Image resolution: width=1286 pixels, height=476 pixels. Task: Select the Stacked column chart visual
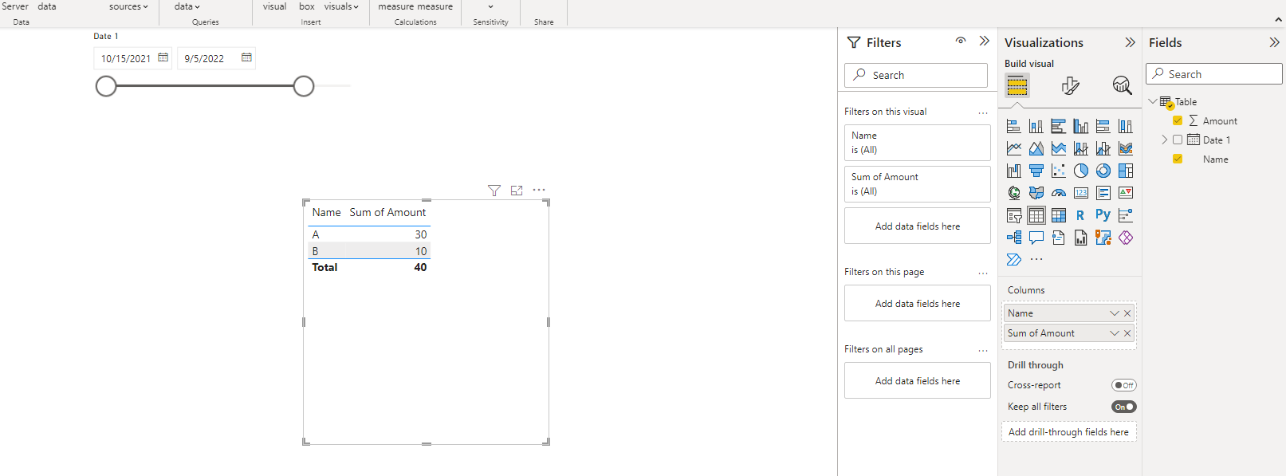click(1036, 126)
